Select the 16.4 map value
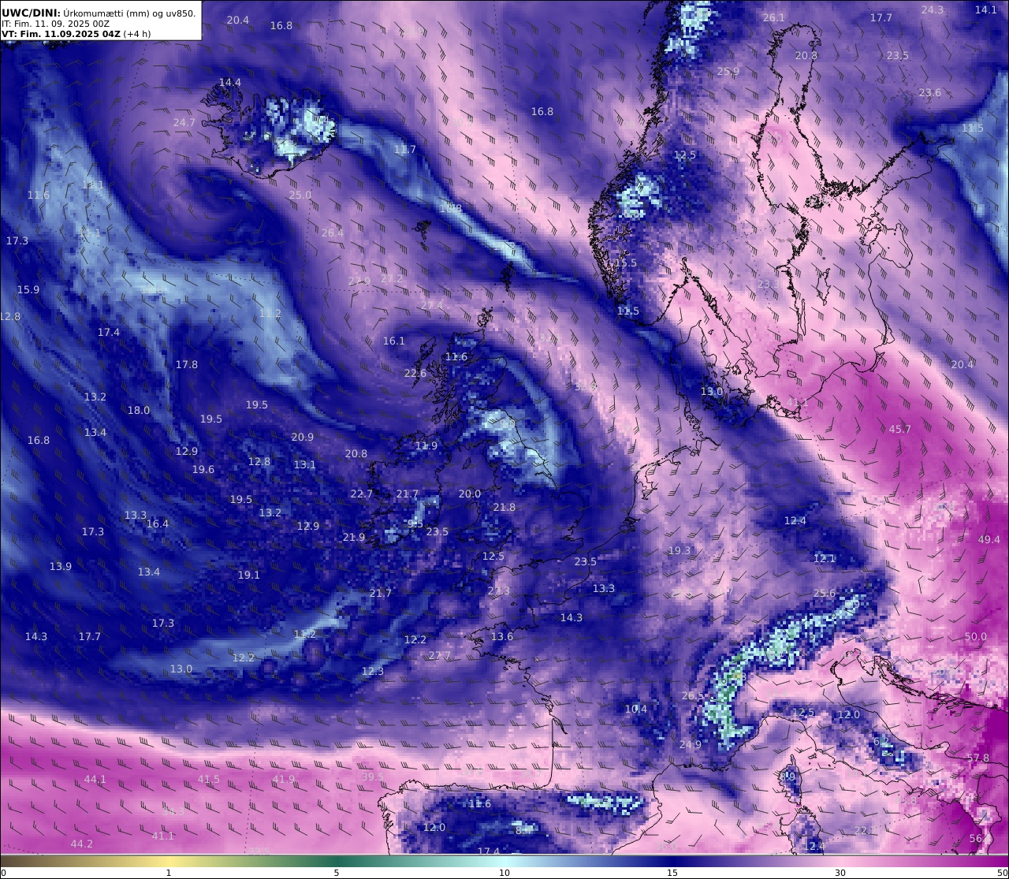The image size is (1009, 879). 158,523
